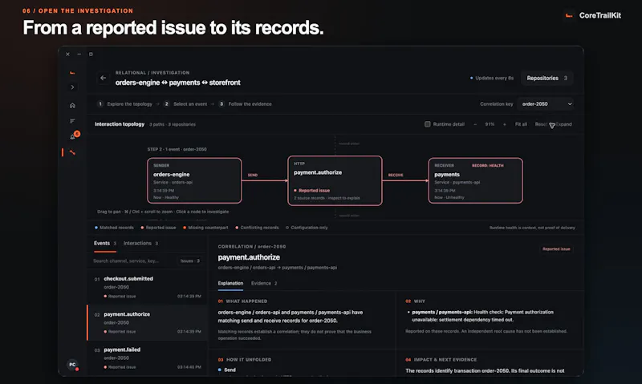Click the Updates every 8s indicator

tap(492, 78)
